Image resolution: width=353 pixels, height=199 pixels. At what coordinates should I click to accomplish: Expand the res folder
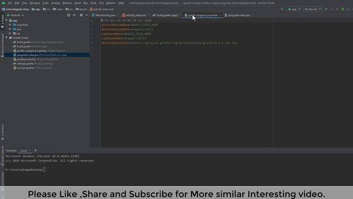coord(10,33)
